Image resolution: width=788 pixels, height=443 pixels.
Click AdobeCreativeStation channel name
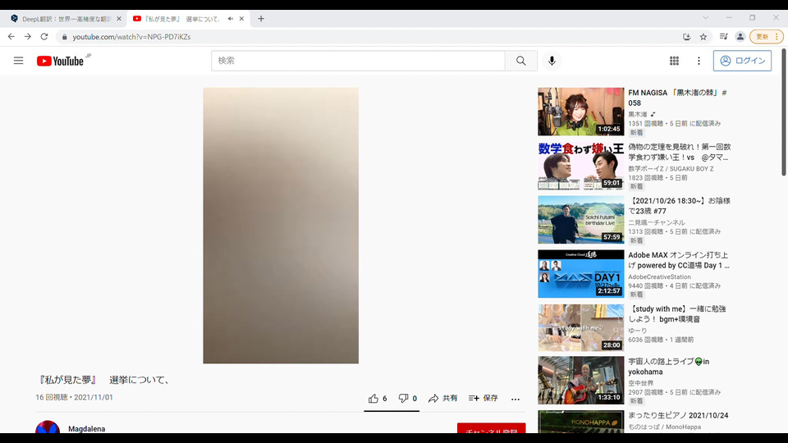[x=659, y=276]
